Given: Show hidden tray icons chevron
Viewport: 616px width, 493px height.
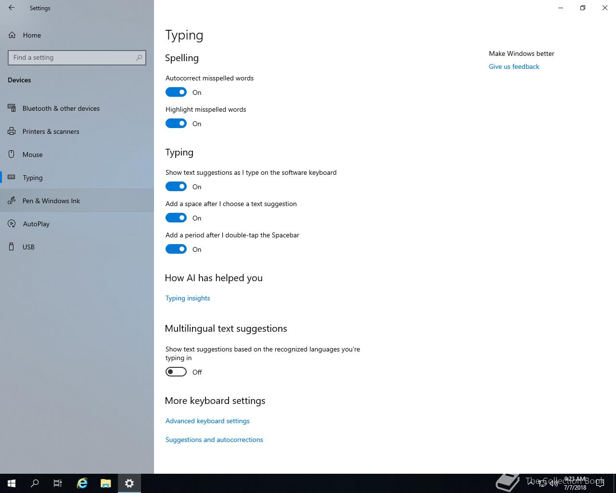Looking at the screenshot, I should [x=531, y=483].
